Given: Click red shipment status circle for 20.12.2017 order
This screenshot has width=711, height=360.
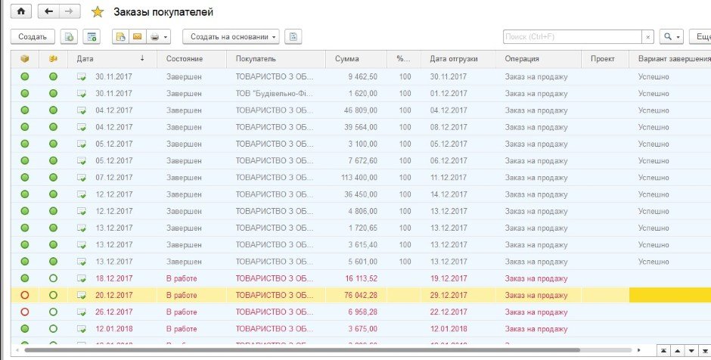Looking at the screenshot, I should pos(25,295).
